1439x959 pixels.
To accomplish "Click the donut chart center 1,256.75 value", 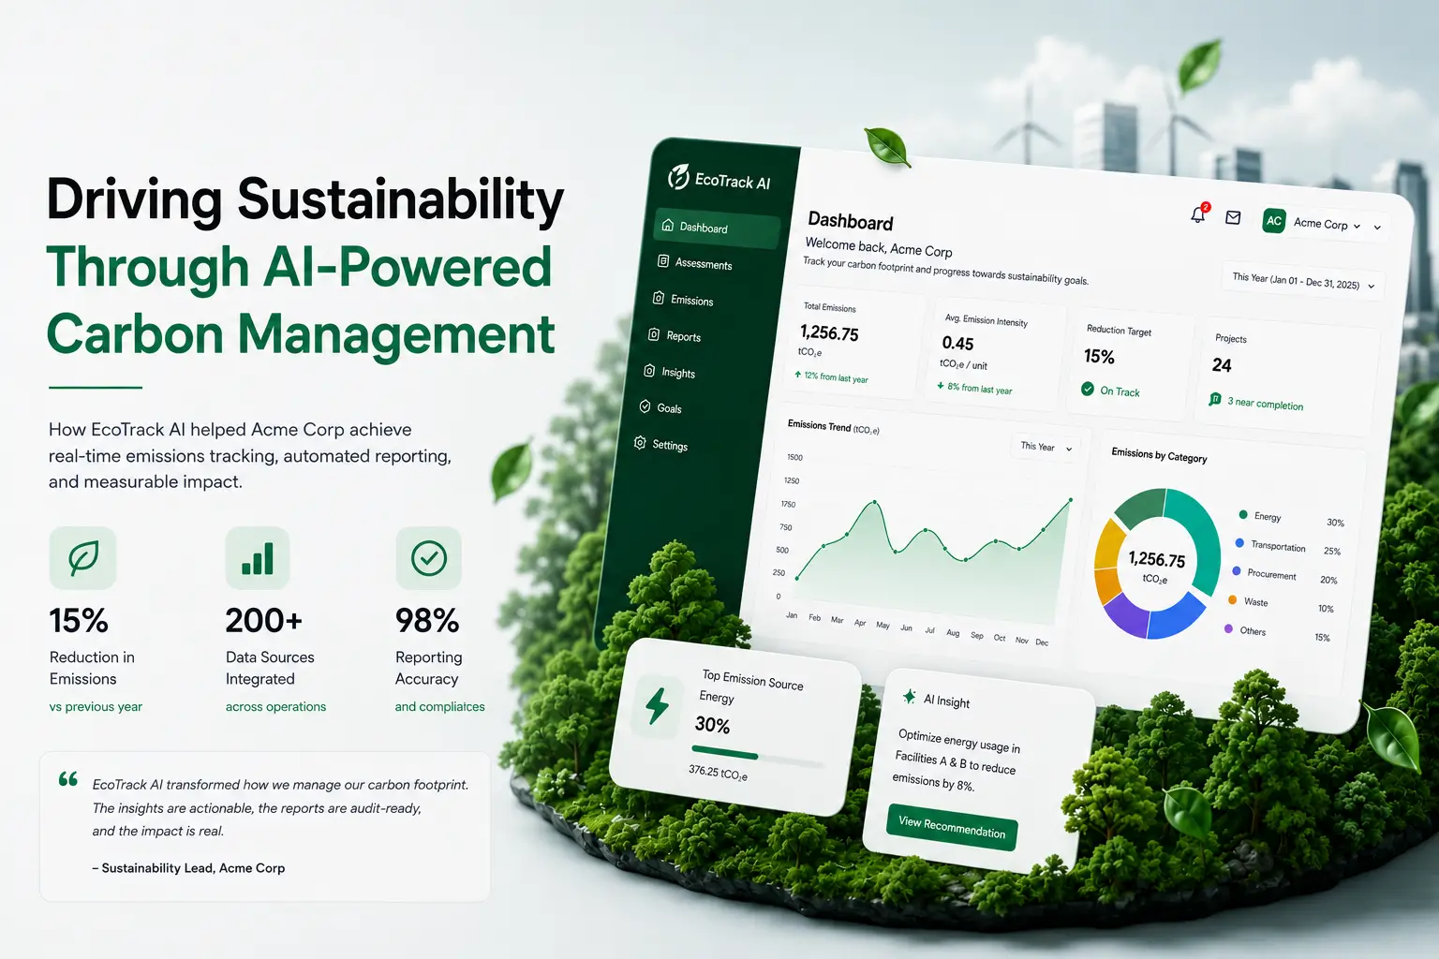I will (x=1157, y=559).
